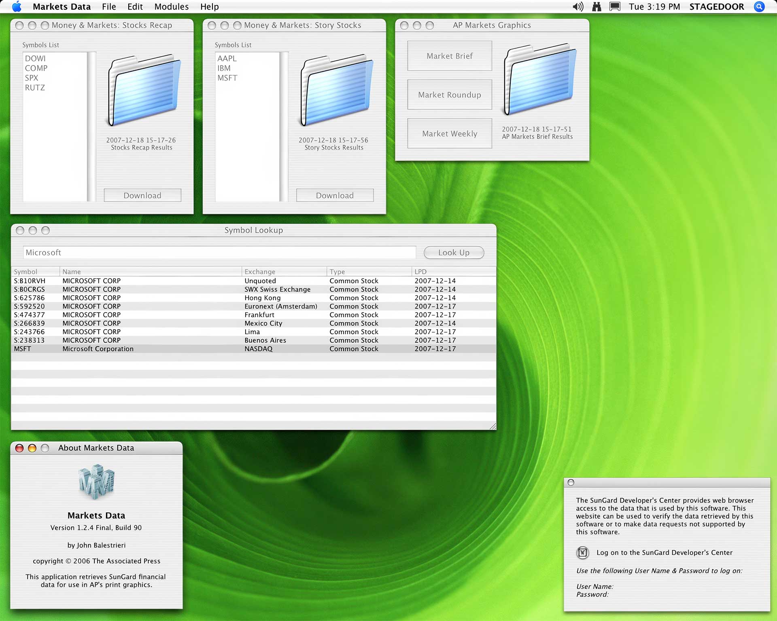Screen dimensions: 777x621
Task: Click the SunGard Developer's Center logon icon
Action: coord(582,552)
